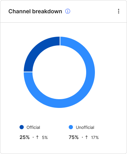Click the 5% change indicator

45,138
